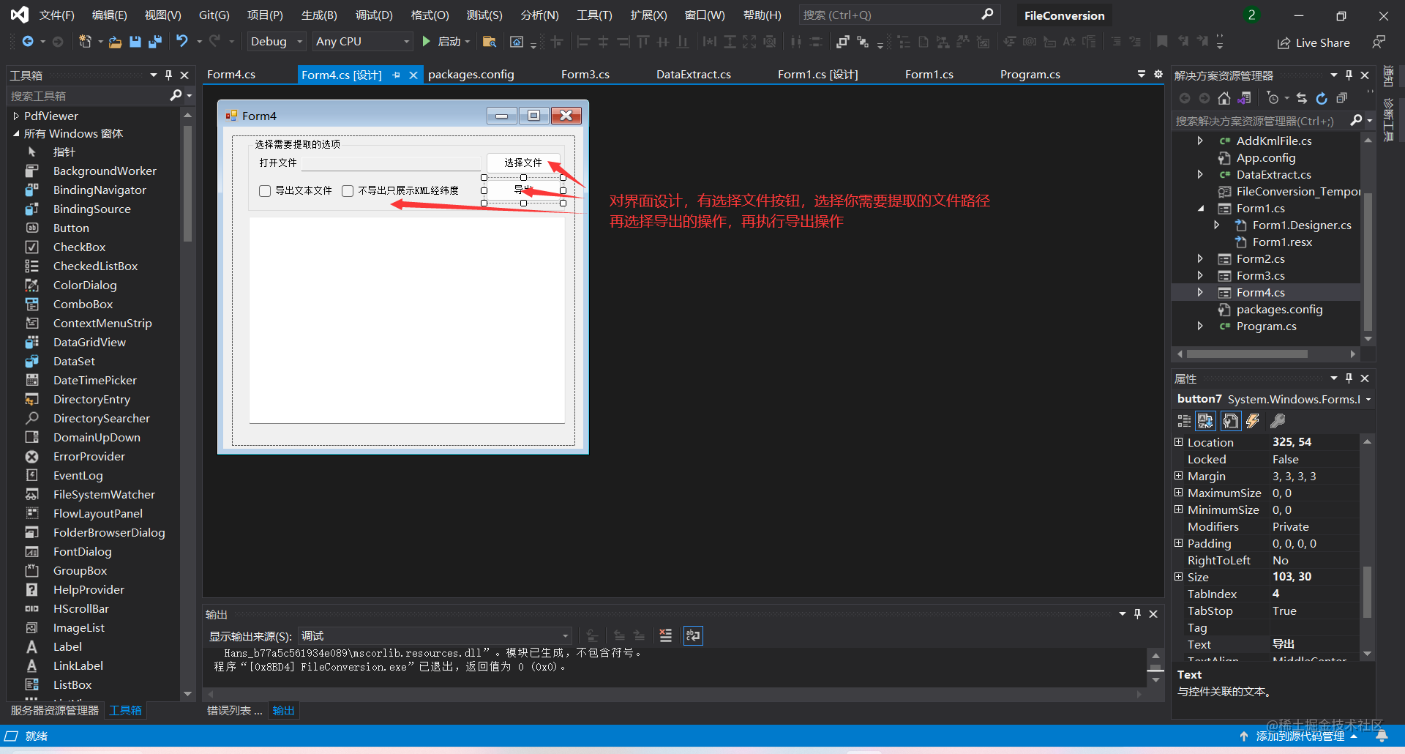This screenshot has width=1405, height=754.
Task: Click the send to back icon
Action: tap(863, 42)
